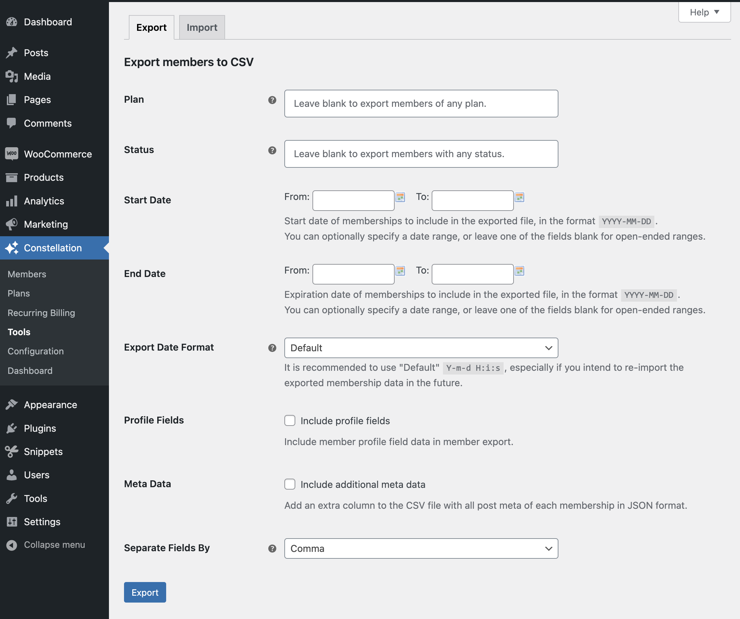Viewport: 740px width, 619px height.
Task: Open Recurring Billing submenu item
Action: (41, 313)
